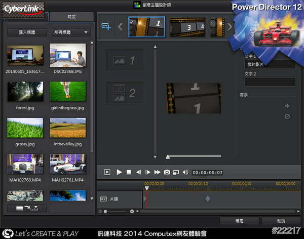Open the 所有媒體 media filter dropdown
The height and width of the screenshot is (239, 304).
click(x=70, y=32)
